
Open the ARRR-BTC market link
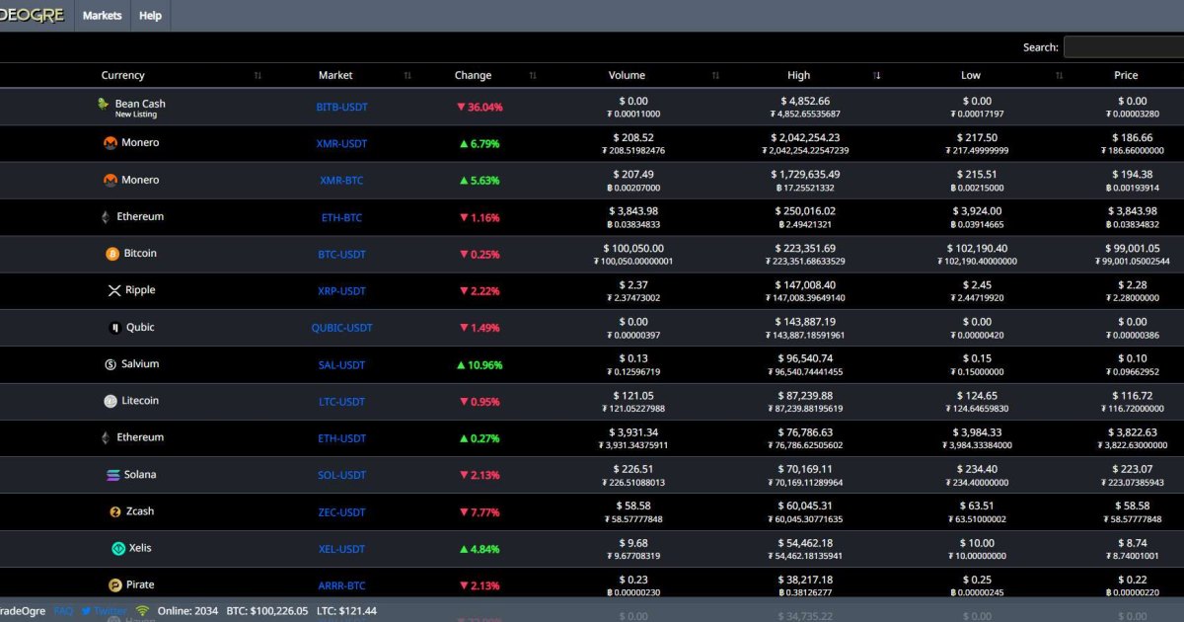(341, 586)
